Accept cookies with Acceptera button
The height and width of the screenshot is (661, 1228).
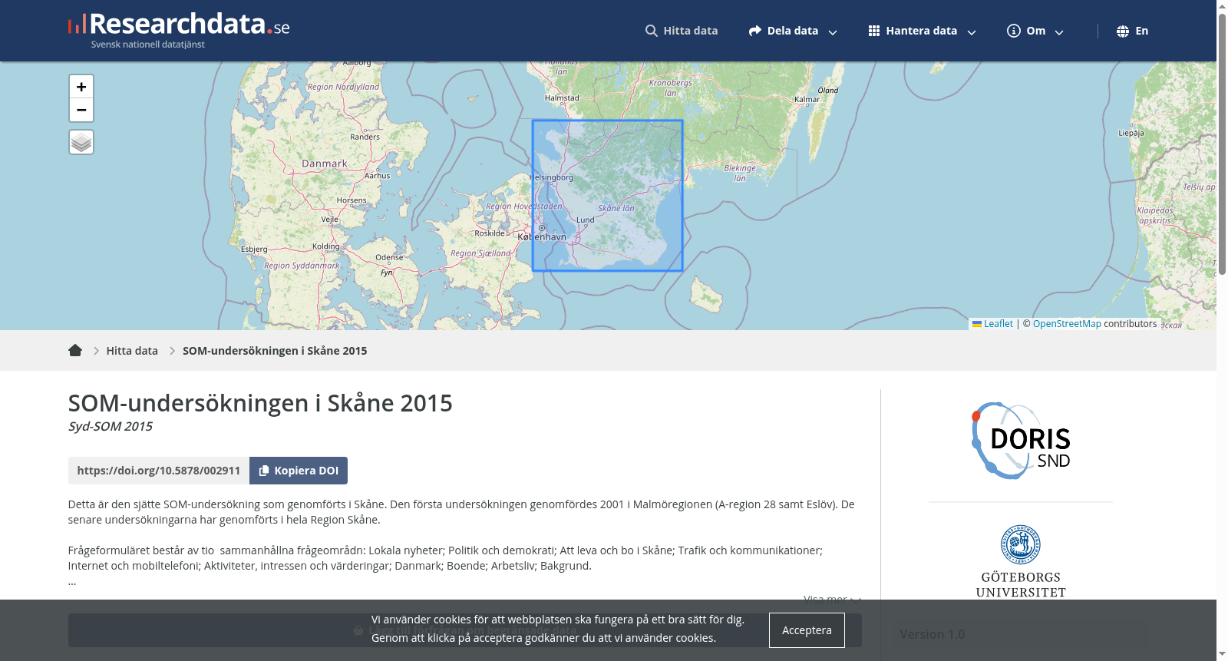[807, 630]
